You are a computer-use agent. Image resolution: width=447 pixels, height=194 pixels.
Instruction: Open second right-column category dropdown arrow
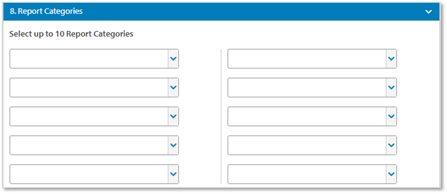tap(391, 87)
